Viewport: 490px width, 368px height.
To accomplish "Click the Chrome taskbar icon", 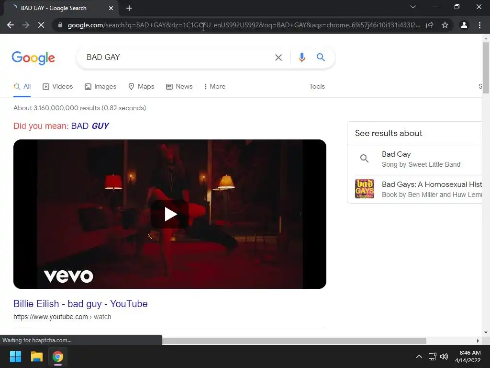I will coord(58,356).
